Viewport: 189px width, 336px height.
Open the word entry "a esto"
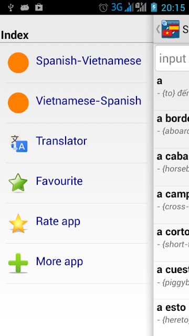[x=172, y=318]
